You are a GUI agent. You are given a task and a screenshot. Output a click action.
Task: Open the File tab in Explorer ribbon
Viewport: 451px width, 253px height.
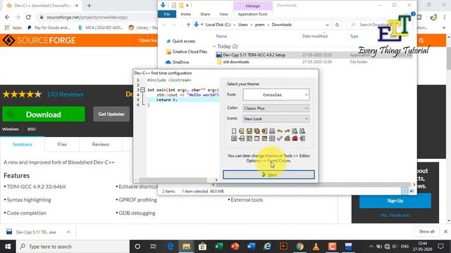[x=167, y=14]
